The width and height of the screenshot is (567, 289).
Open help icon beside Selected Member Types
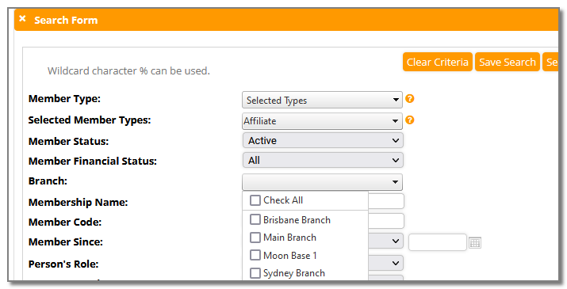410,120
